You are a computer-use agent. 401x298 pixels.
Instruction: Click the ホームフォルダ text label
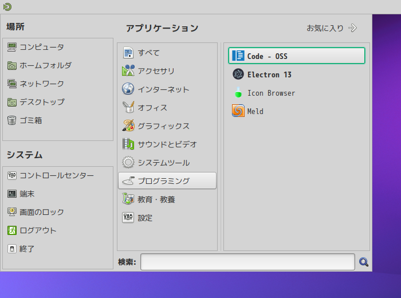pos(45,65)
